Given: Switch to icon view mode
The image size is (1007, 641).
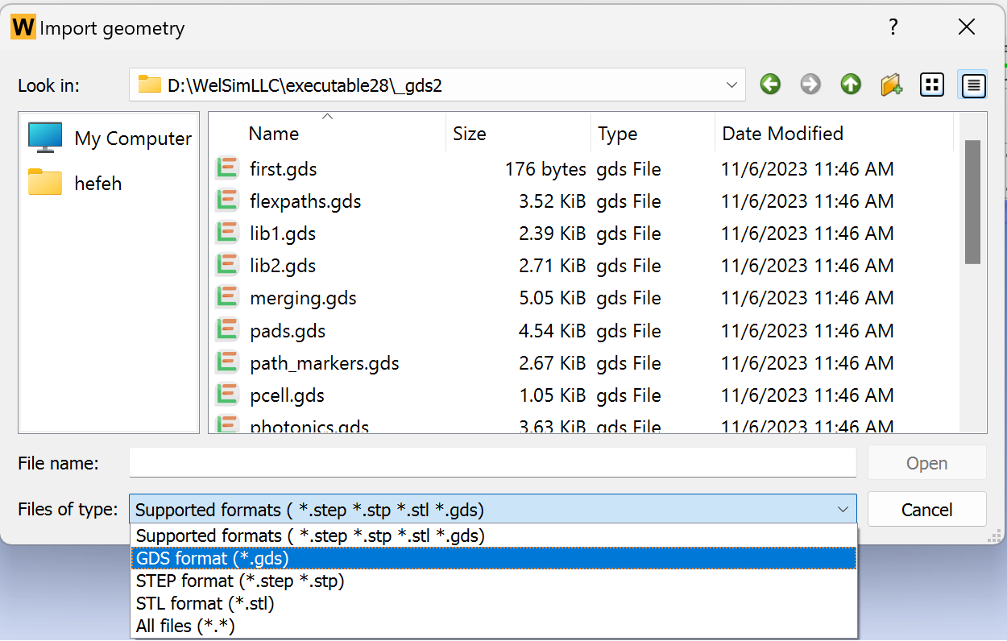Looking at the screenshot, I should [x=931, y=84].
